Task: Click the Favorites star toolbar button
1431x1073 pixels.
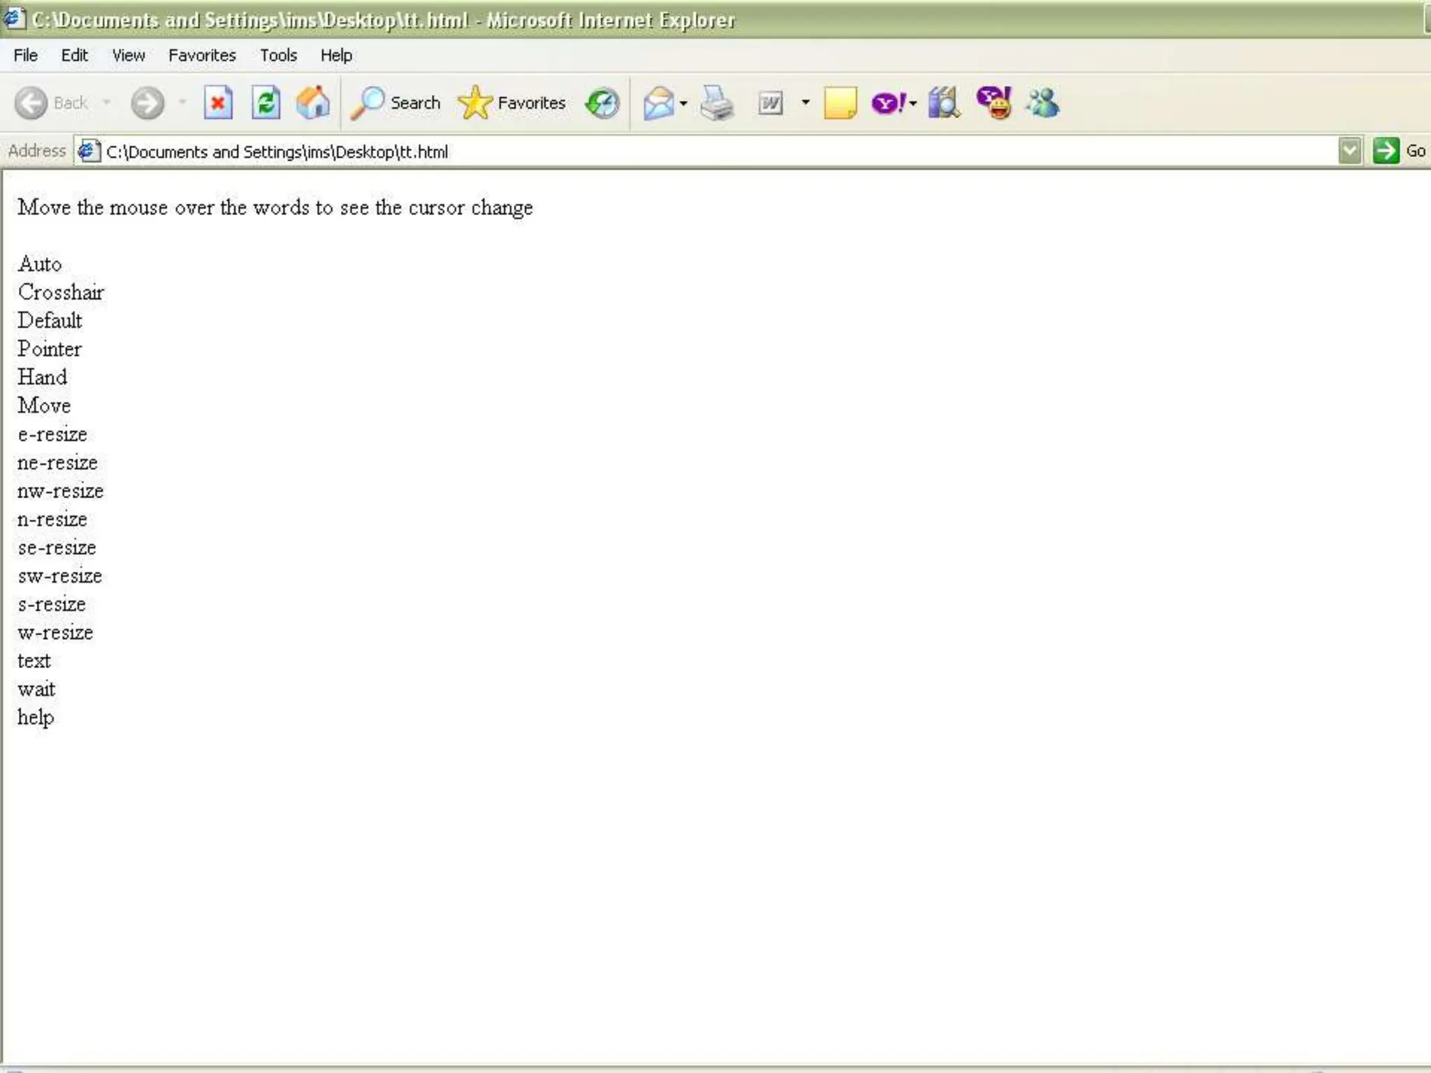Action: [512, 103]
